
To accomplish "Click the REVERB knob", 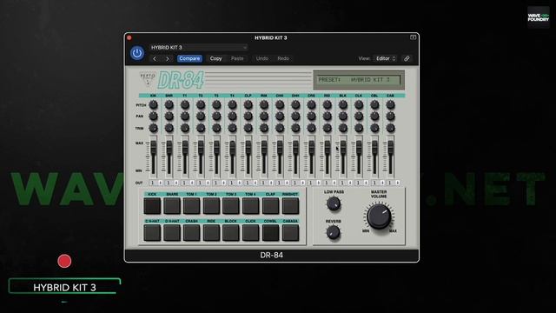I will click(x=333, y=232).
